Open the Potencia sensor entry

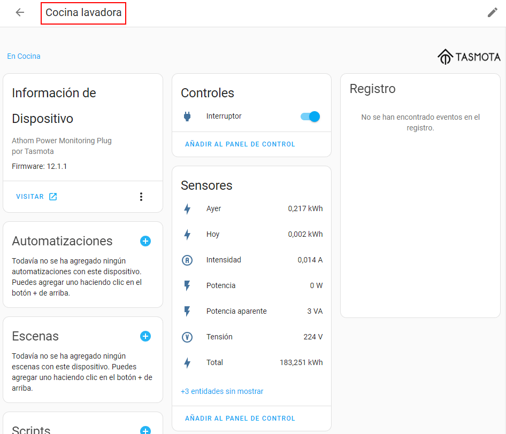coord(251,285)
